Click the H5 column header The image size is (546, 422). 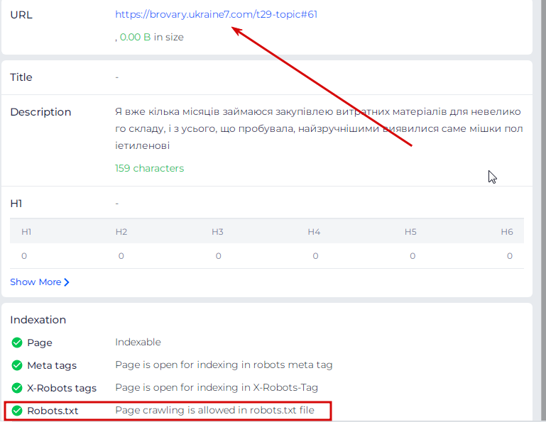pos(410,232)
